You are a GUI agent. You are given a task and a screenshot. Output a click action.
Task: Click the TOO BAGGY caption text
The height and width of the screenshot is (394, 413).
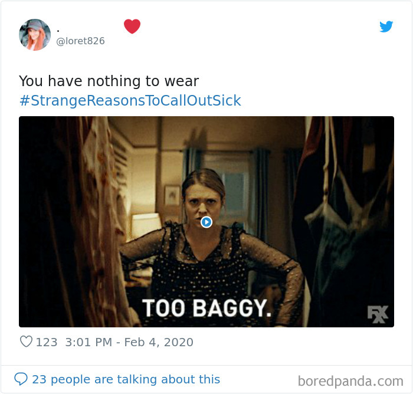tap(206, 308)
